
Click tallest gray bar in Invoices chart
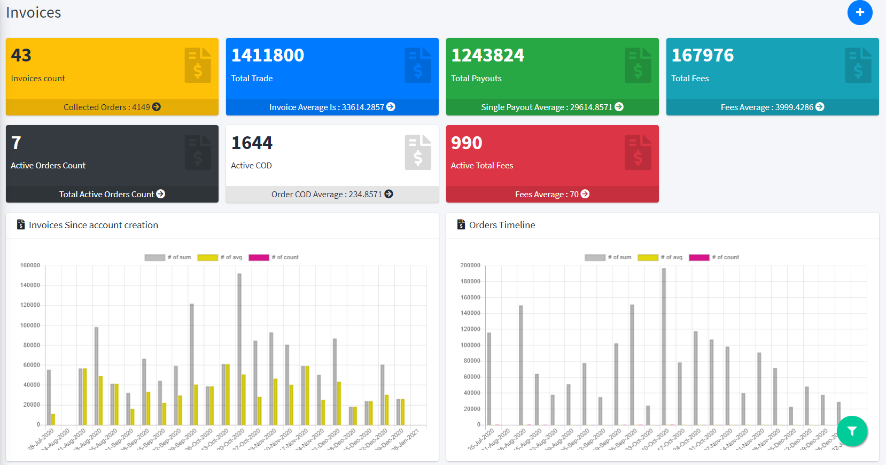[239, 349]
